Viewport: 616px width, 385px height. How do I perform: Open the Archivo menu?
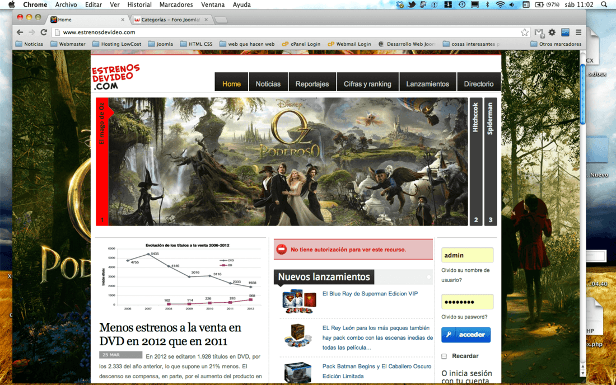(66, 4)
